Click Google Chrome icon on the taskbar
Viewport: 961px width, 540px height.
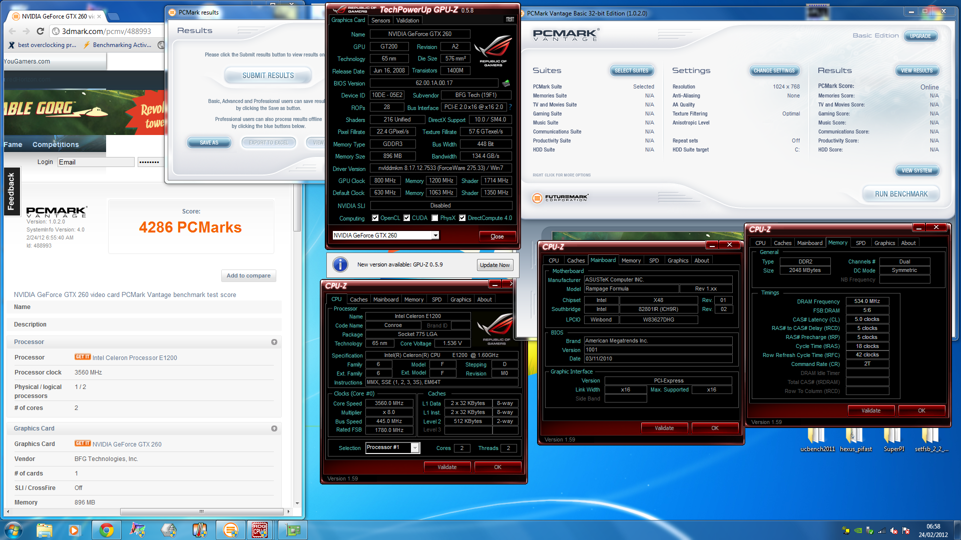106,530
